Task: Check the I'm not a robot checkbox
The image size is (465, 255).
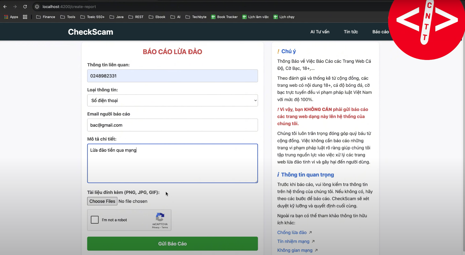Action: coord(95,220)
